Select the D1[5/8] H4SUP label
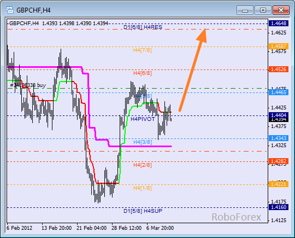This screenshot has width=295, height=238. tap(143, 211)
